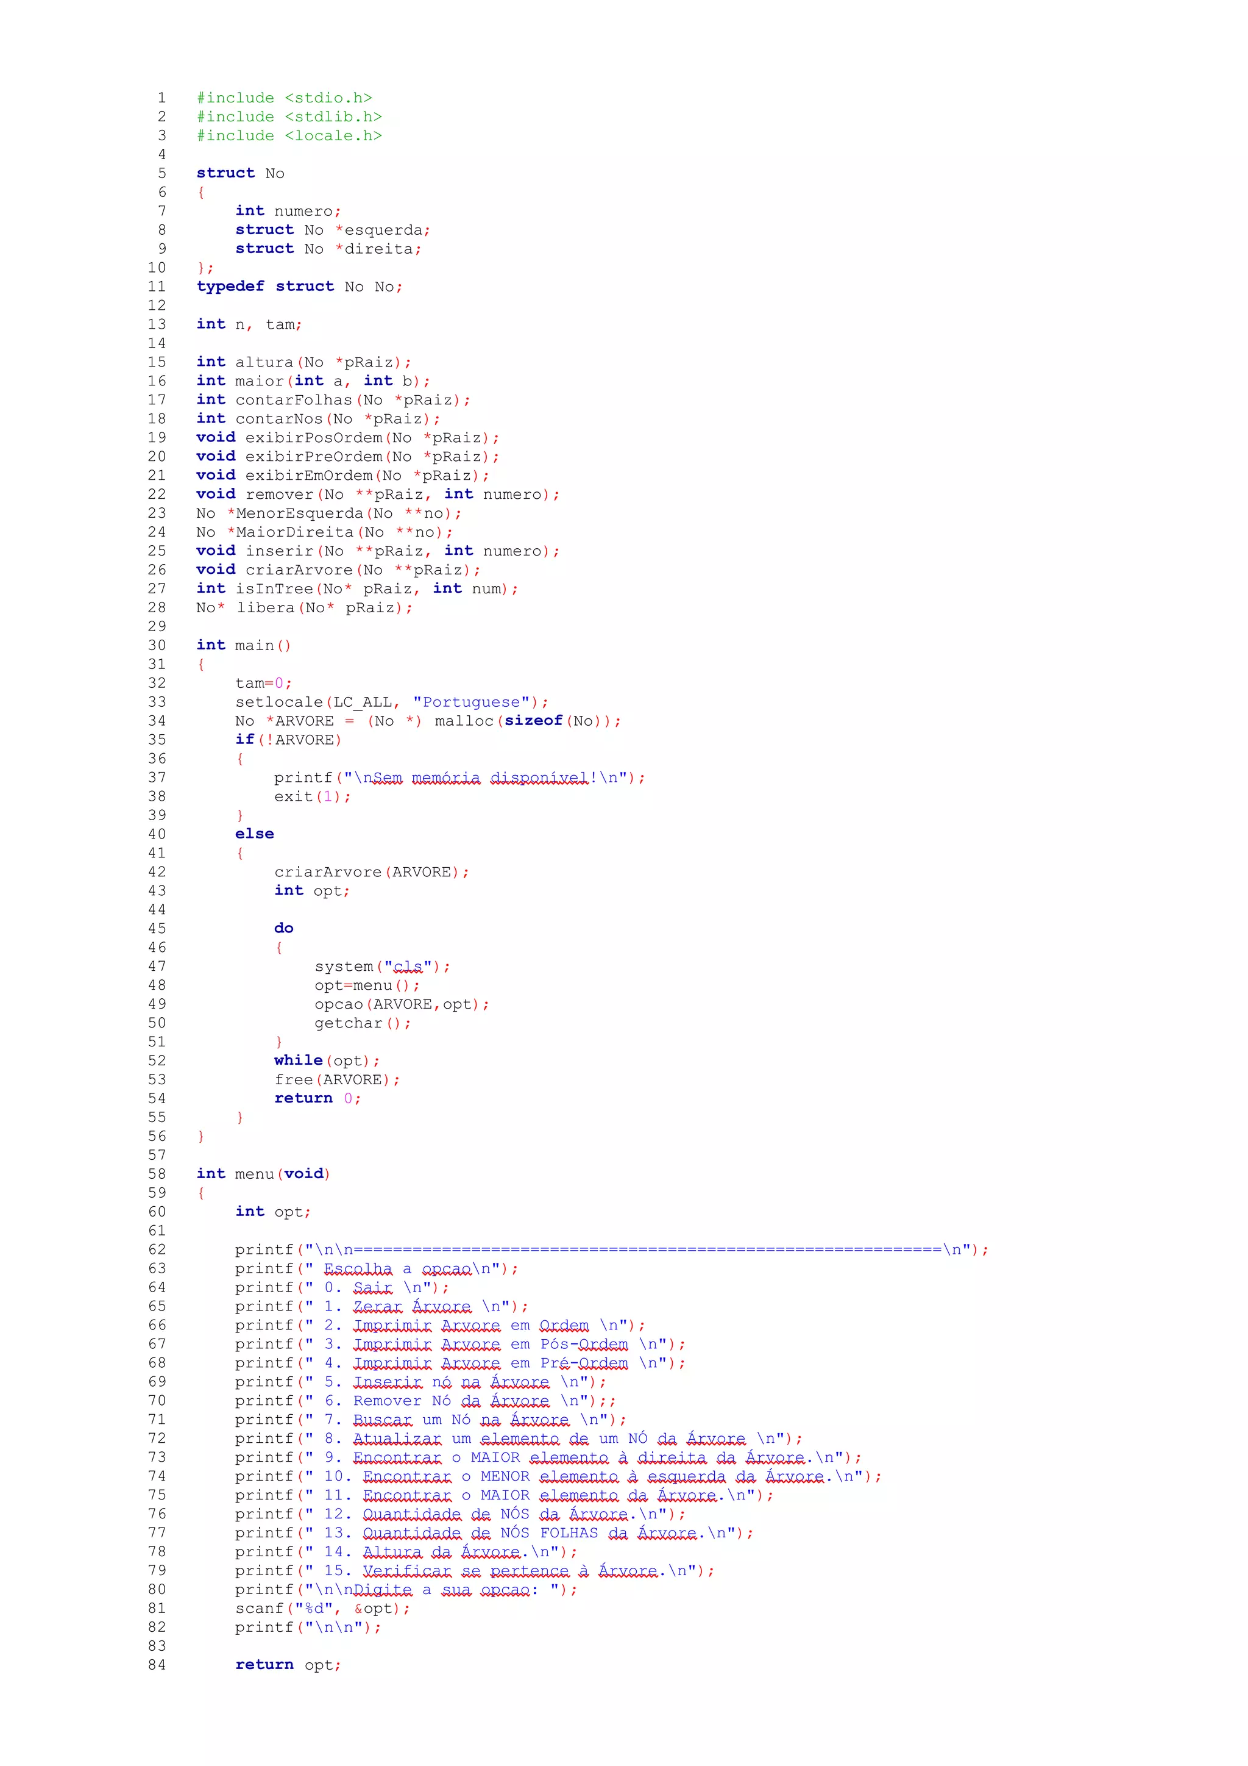Click 'while(opt);' loop condition

pos(327,1060)
